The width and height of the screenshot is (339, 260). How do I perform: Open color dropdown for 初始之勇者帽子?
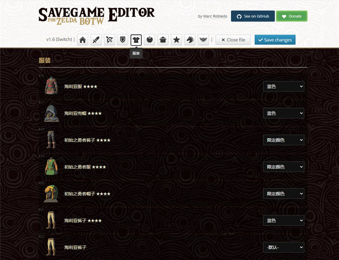pos(283,194)
